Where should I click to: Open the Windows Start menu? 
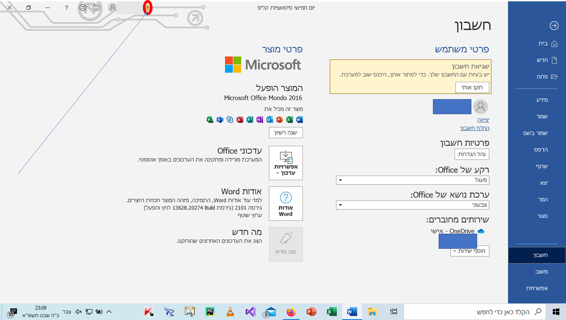[x=556, y=312]
